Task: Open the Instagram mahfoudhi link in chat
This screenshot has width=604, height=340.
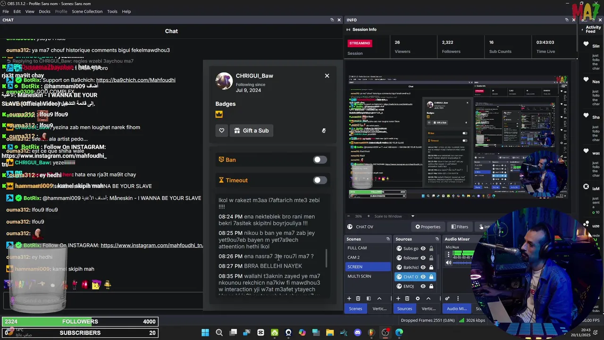Action: pos(151,246)
